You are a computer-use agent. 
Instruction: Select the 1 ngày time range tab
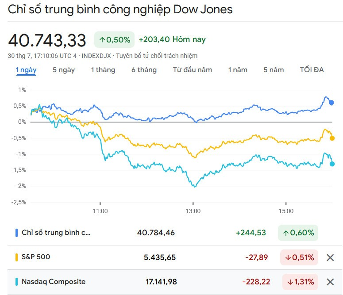[26, 70]
